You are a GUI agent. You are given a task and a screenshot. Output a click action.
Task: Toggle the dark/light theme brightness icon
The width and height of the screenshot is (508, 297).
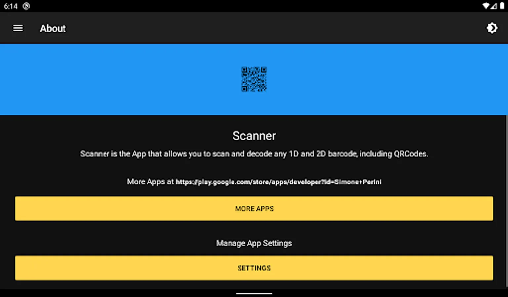[x=492, y=28]
